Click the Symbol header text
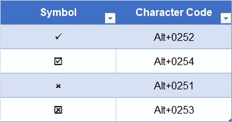The width and height of the screenshot is (232, 122). coord(58,12)
